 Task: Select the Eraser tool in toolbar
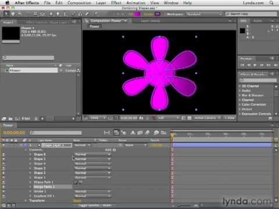[87, 14]
